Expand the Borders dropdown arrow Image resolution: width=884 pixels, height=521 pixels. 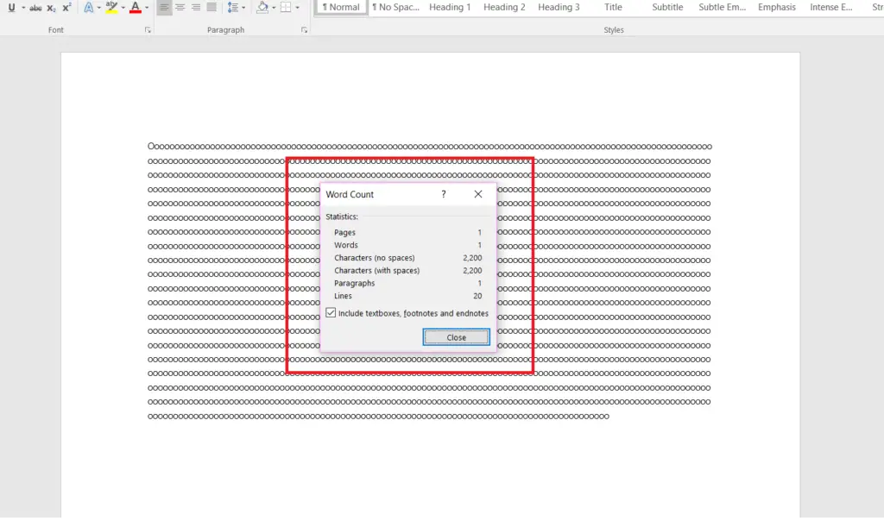(298, 8)
